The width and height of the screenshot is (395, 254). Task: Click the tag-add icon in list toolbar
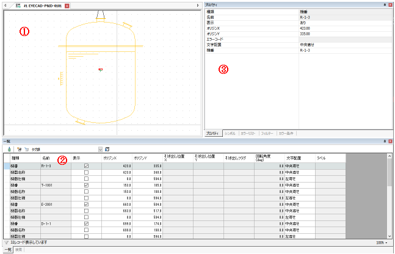click(19, 149)
